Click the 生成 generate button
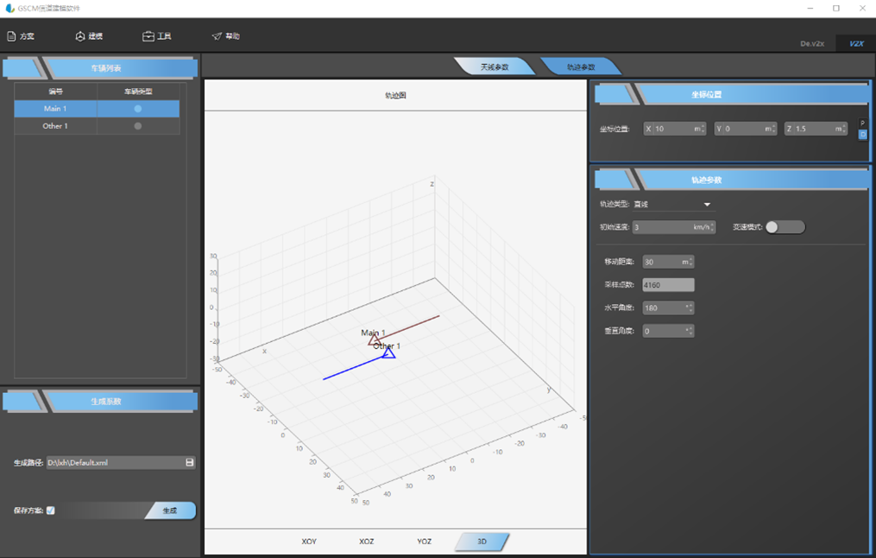This screenshot has width=876, height=558. click(x=170, y=510)
